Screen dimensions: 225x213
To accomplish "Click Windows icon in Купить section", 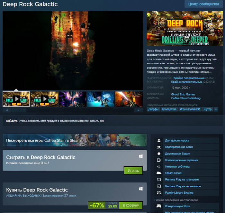I will (x=141, y=189).
